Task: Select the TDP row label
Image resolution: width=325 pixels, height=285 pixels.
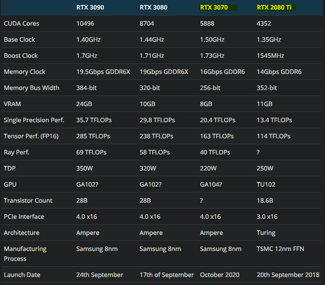Action: (x=10, y=168)
